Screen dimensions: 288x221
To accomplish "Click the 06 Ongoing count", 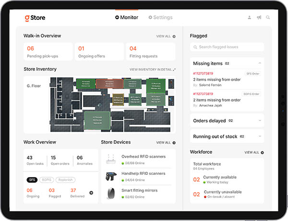I will click(33, 193).
